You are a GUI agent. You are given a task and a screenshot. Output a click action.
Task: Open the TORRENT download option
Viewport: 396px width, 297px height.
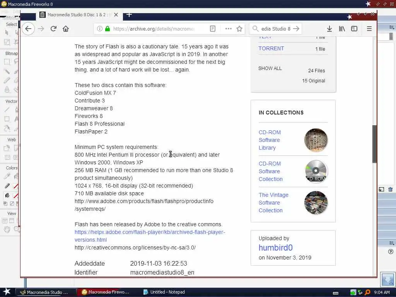click(x=271, y=48)
